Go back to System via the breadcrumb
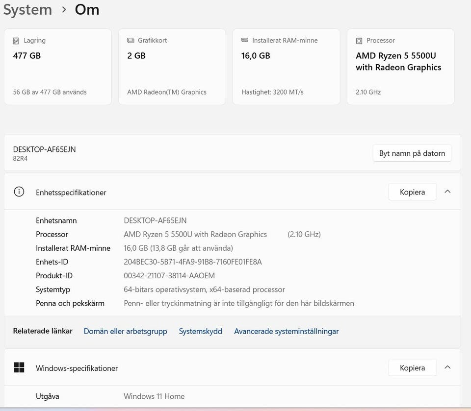471x411 pixels. (x=27, y=10)
